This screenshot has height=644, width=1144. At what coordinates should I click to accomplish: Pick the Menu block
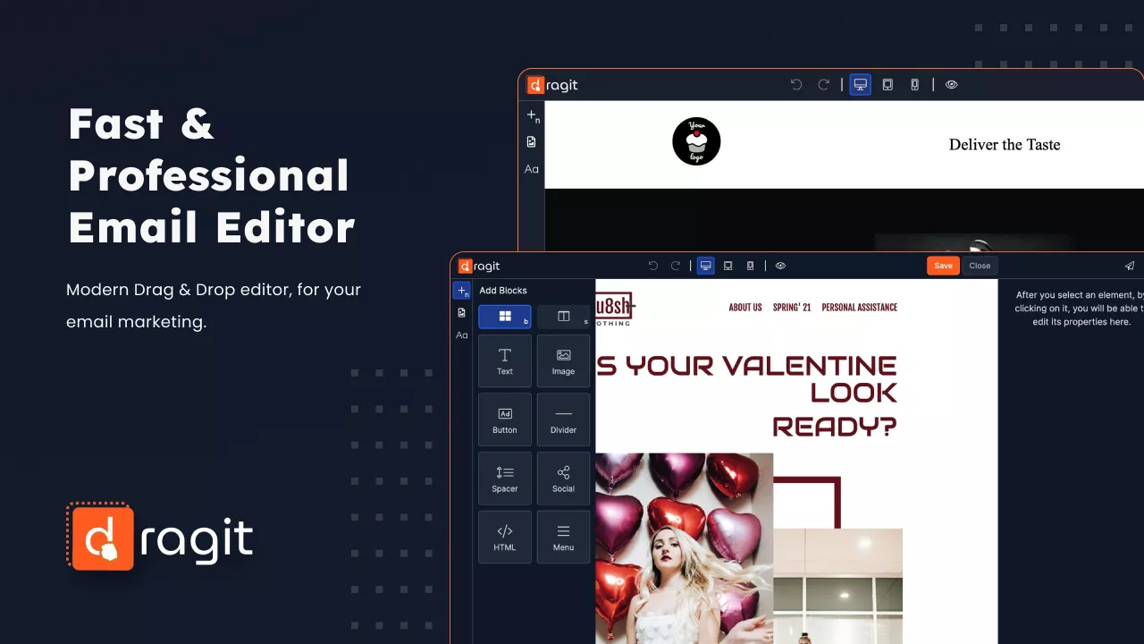[x=563, y=537]
